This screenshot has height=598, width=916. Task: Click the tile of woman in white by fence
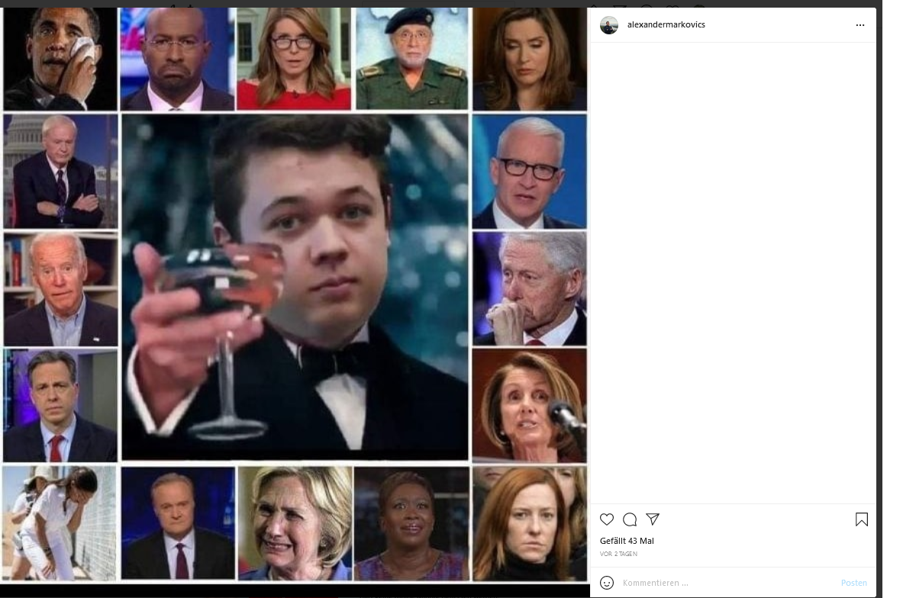60,523
